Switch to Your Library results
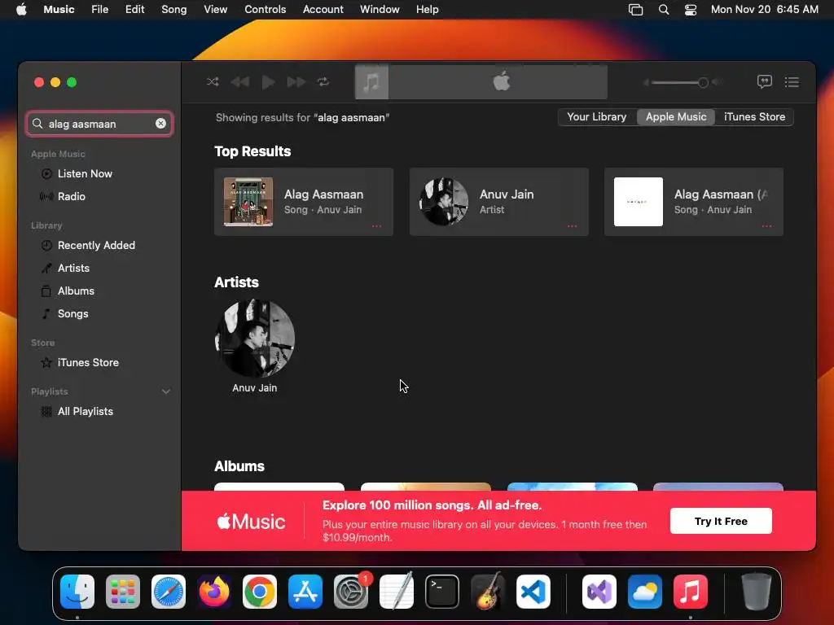This screenshot has width=834, height=625. pyautogui.click(x=597, y=117)
